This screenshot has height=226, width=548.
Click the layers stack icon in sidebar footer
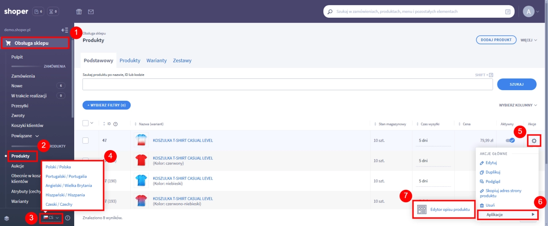tap(7, 218)
